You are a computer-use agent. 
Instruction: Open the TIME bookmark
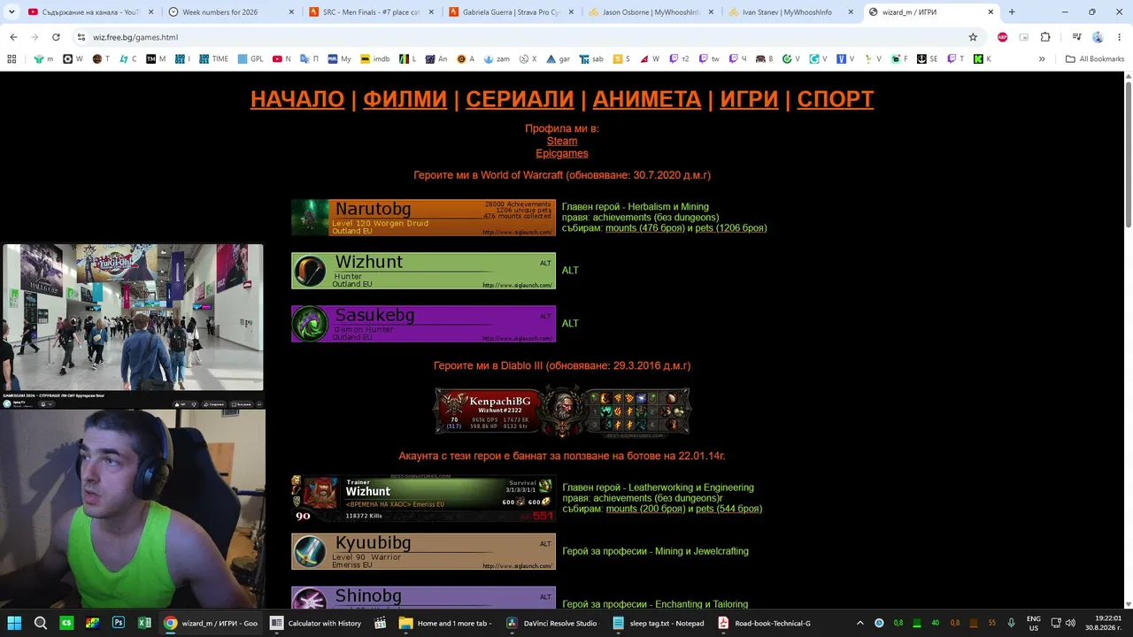pyautogui.click(x=213, y=59)
